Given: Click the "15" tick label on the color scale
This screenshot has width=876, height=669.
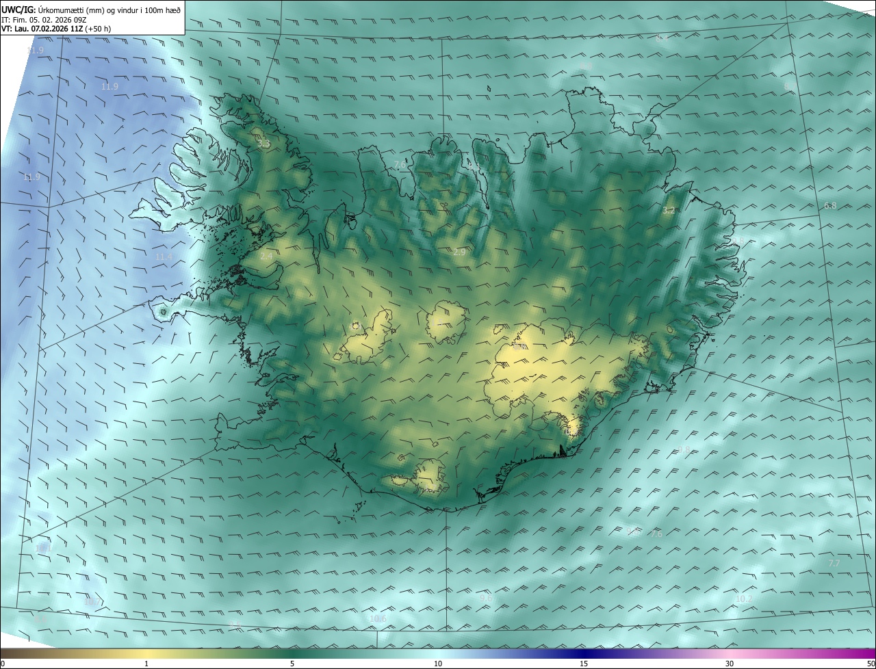Looking at the screenshot, I should (584, 664).
